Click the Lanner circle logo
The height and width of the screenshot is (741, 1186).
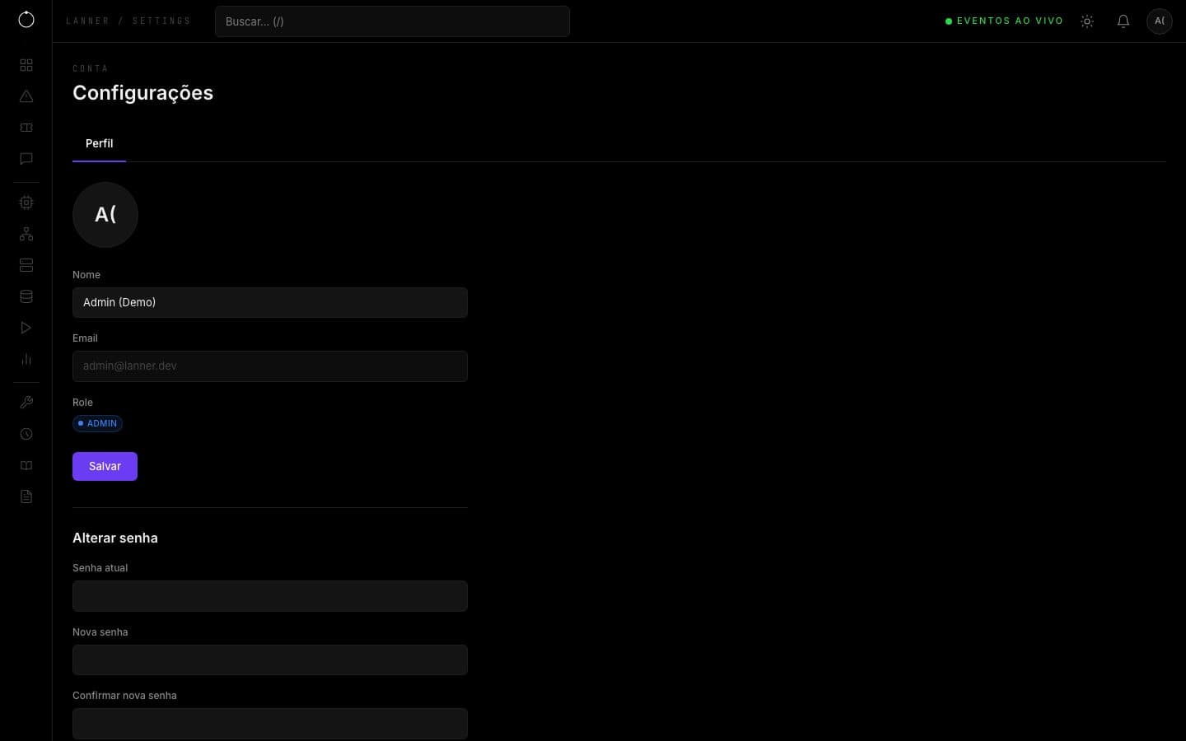coord(26,20)
